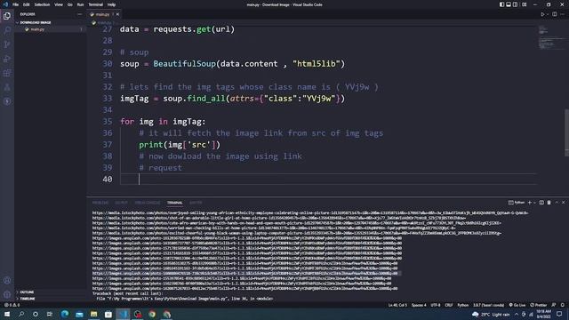569x320 pixels.
Task: Maximize the terminal panel with chevron
Action: (557, 203)
